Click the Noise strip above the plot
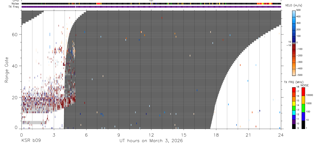The image size is (316, 146). (x=151, y=4)
